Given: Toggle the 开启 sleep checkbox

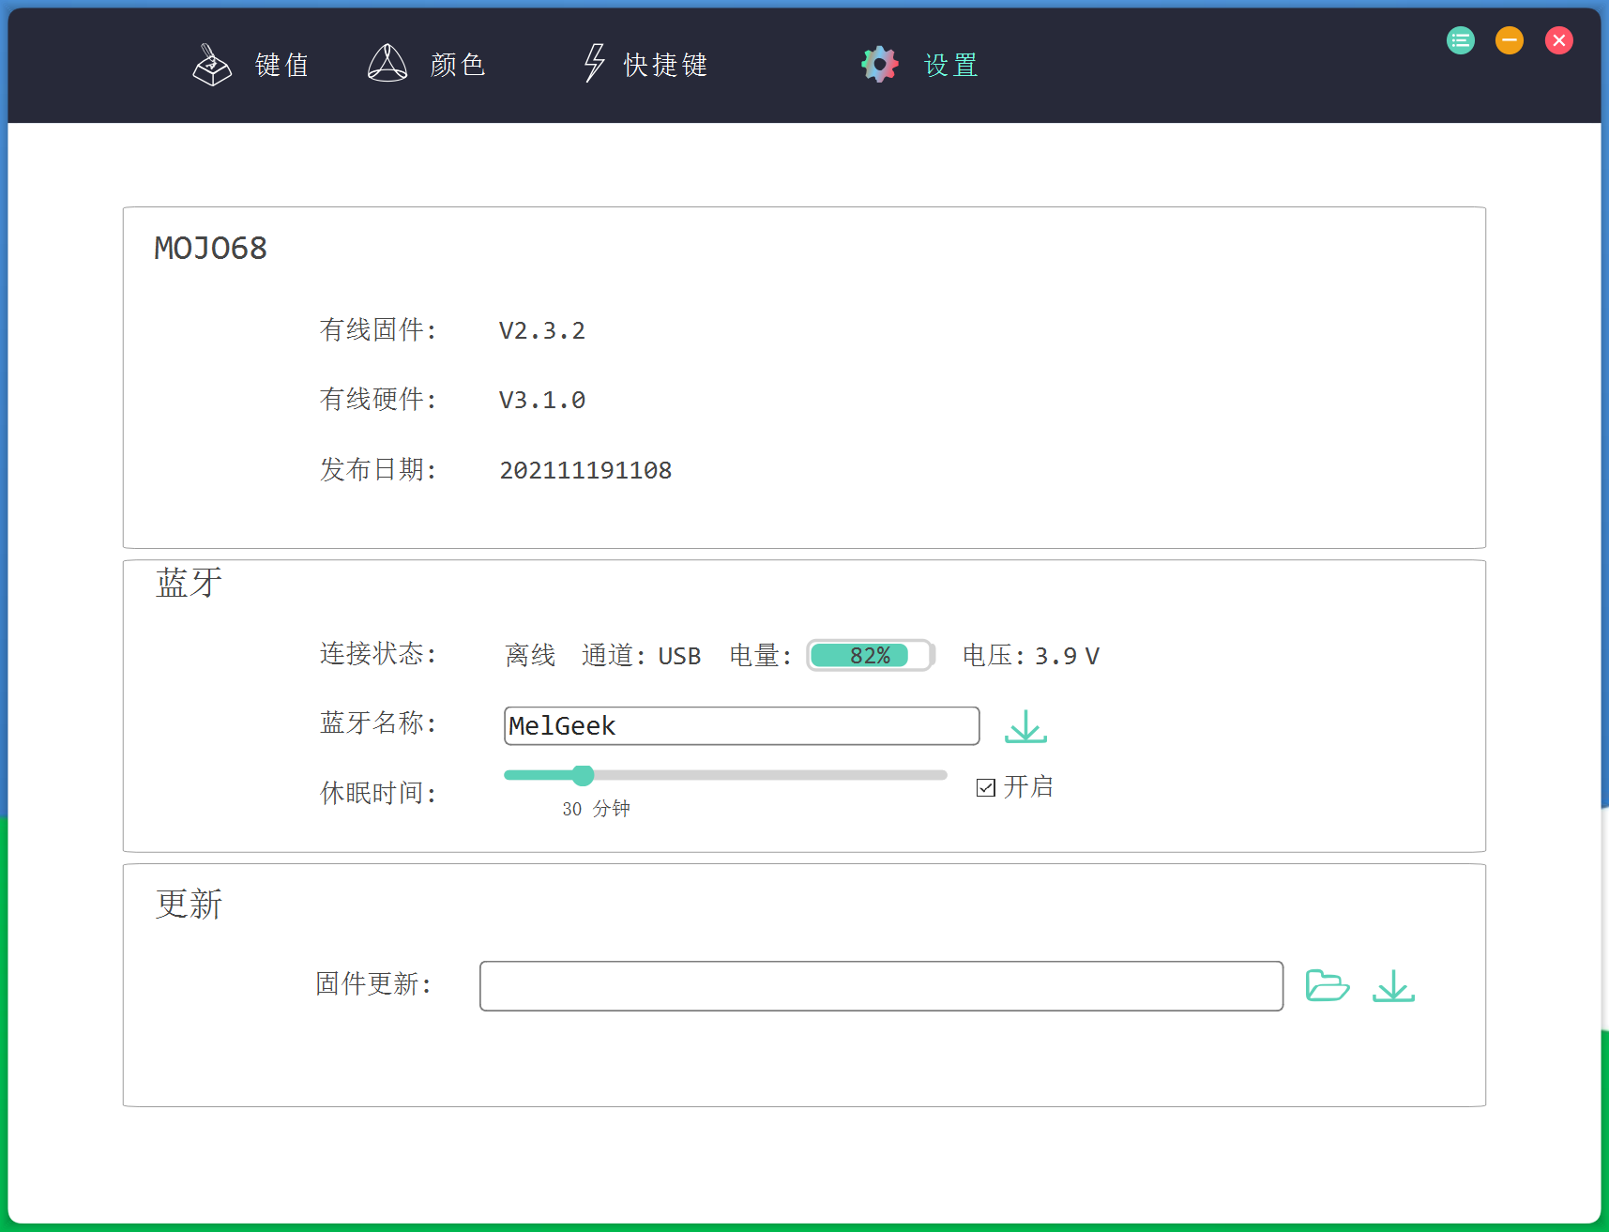Looking at the screenshot, I should 985,787.
